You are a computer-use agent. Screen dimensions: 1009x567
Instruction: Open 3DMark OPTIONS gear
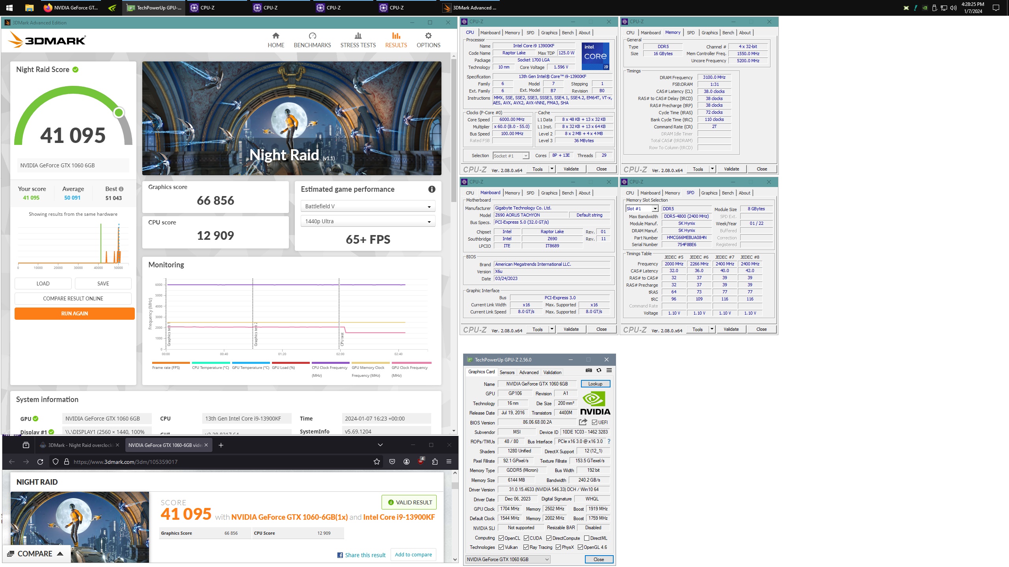[428, 41]
